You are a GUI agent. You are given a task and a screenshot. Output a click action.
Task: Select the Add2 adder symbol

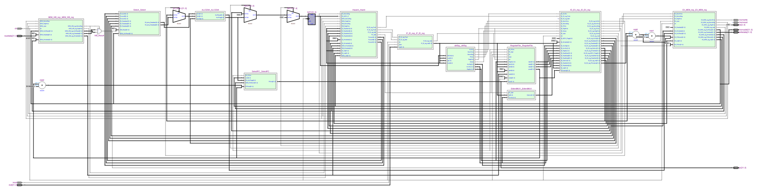(42, 86)
